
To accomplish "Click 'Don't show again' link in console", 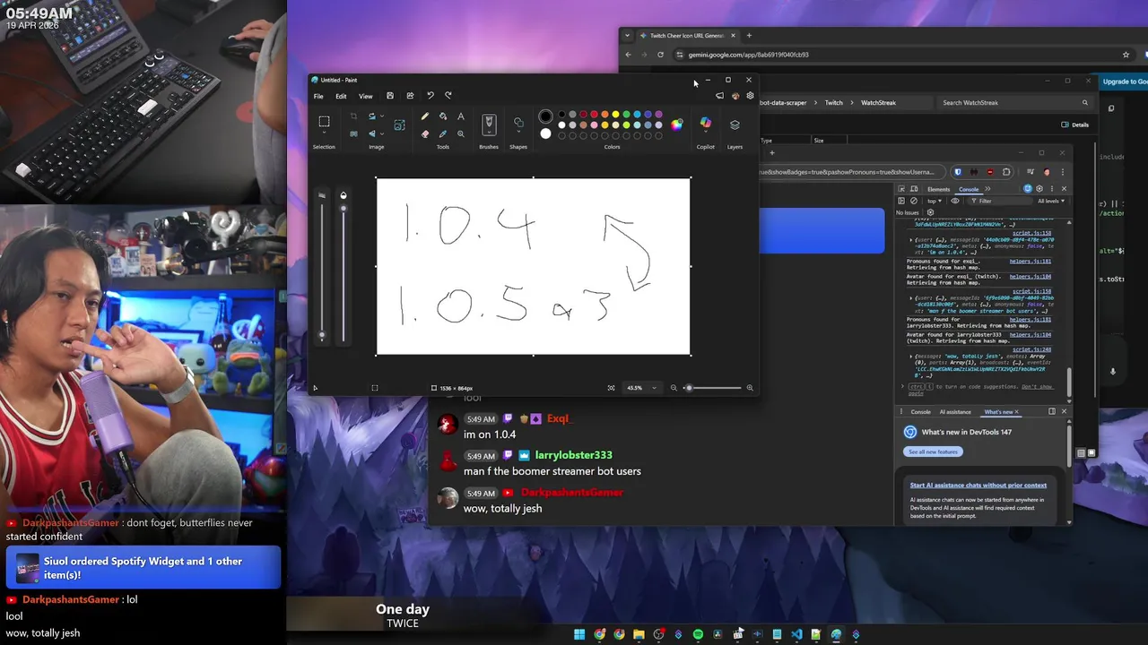I will pyautogui.click(x=1038, y=387).
